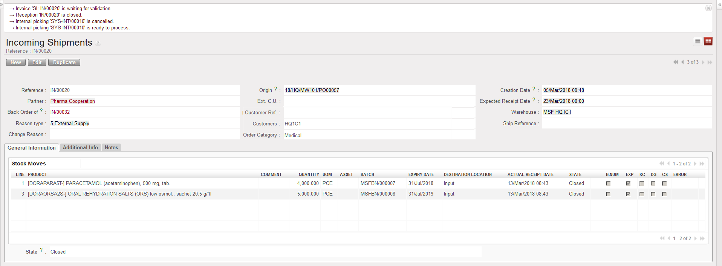Open the Pharma Cooperation partner link
Image resolution: width=722 pixels, height=266 pixels.
coord(73,101)
